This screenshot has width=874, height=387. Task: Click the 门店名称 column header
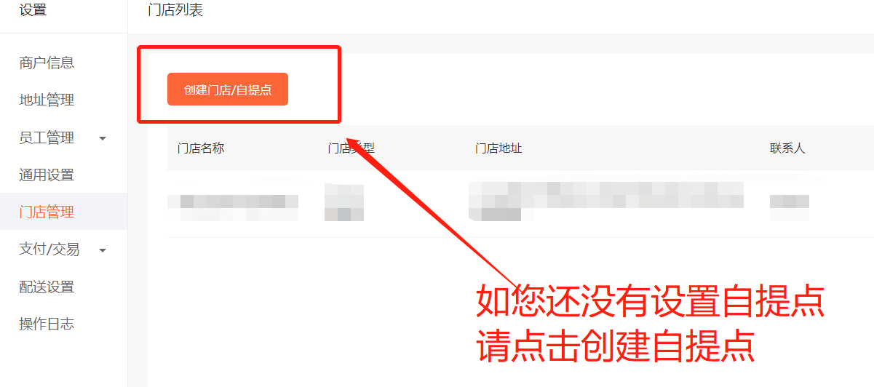201,148
